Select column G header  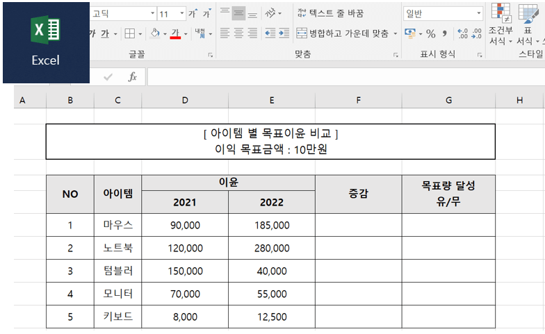coord(449,101)
